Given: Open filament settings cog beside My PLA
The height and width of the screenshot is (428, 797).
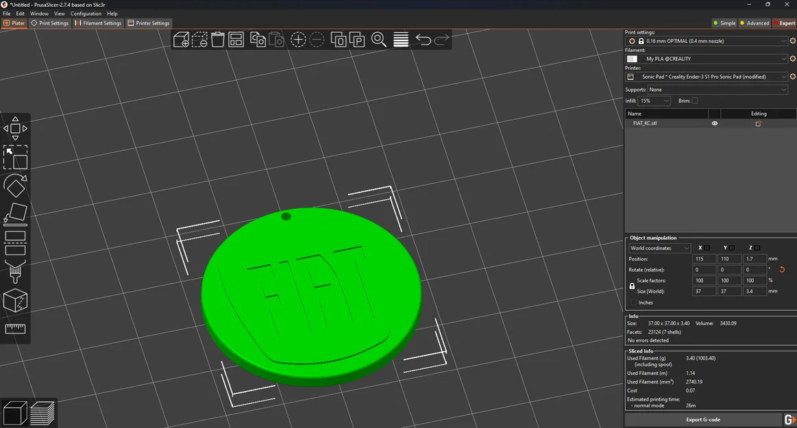Looking at the screenshot, I should coord(792,59).
